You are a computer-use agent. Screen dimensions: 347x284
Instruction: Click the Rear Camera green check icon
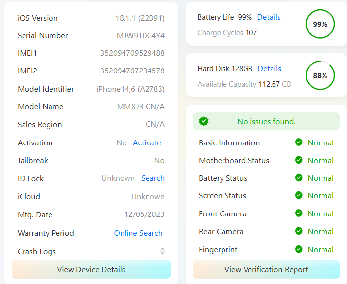coord(298,231)
